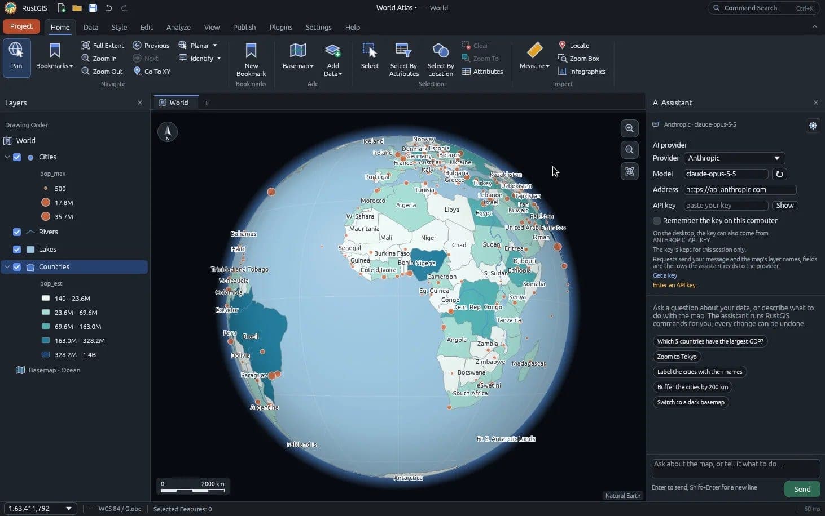Open the Attributes table
Image resolution: width=825 pixels, height=516 pixels.
point(482,71)
